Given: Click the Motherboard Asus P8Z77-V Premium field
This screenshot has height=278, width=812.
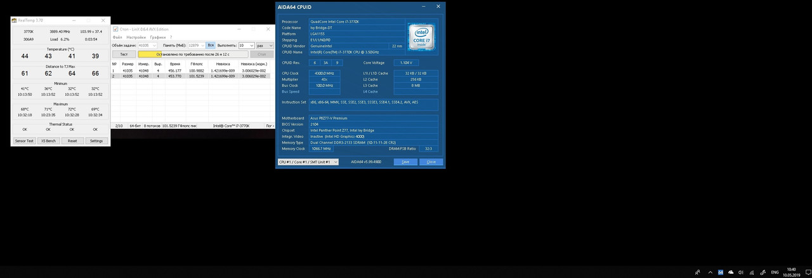Looking at the screenshot, I should coord(373,118).
